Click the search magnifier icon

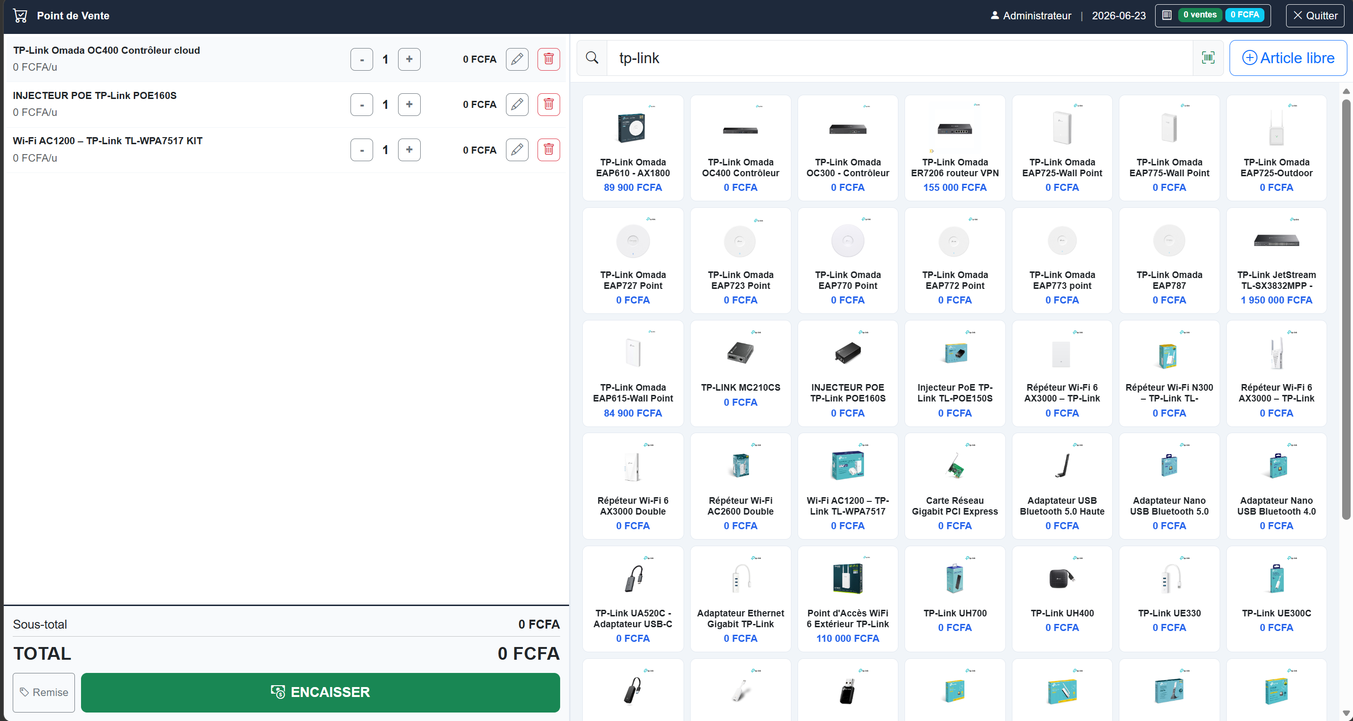coord(592,58)
